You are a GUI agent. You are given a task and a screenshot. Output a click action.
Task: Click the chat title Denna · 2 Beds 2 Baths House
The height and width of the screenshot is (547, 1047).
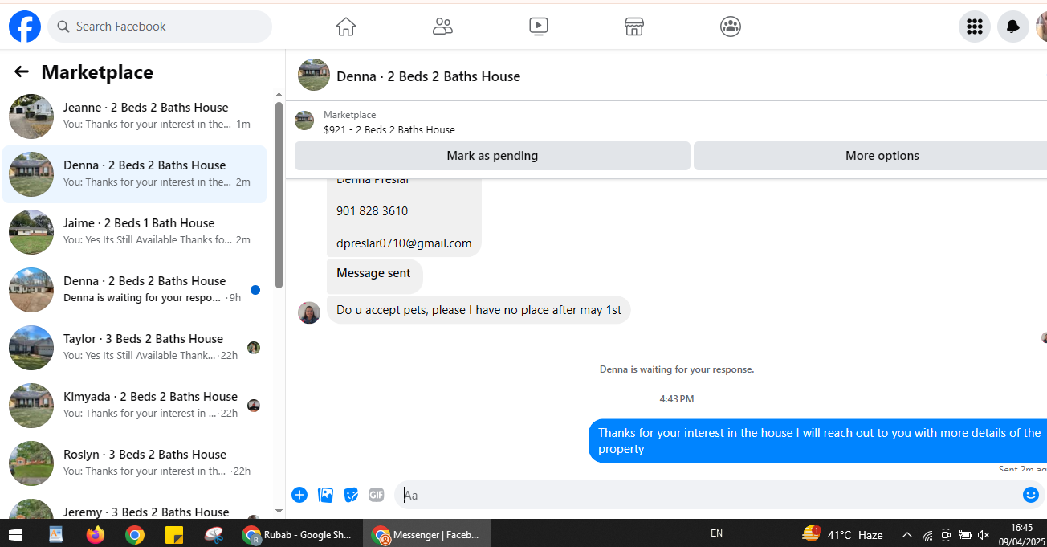[428, 76]
